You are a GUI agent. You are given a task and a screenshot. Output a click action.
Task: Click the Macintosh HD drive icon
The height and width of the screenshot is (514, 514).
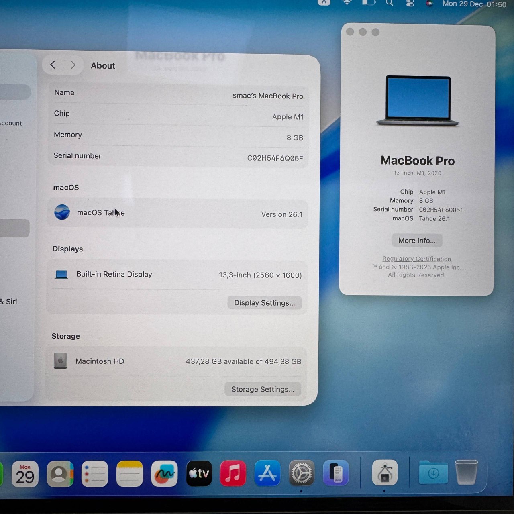(x=60, y=361)
